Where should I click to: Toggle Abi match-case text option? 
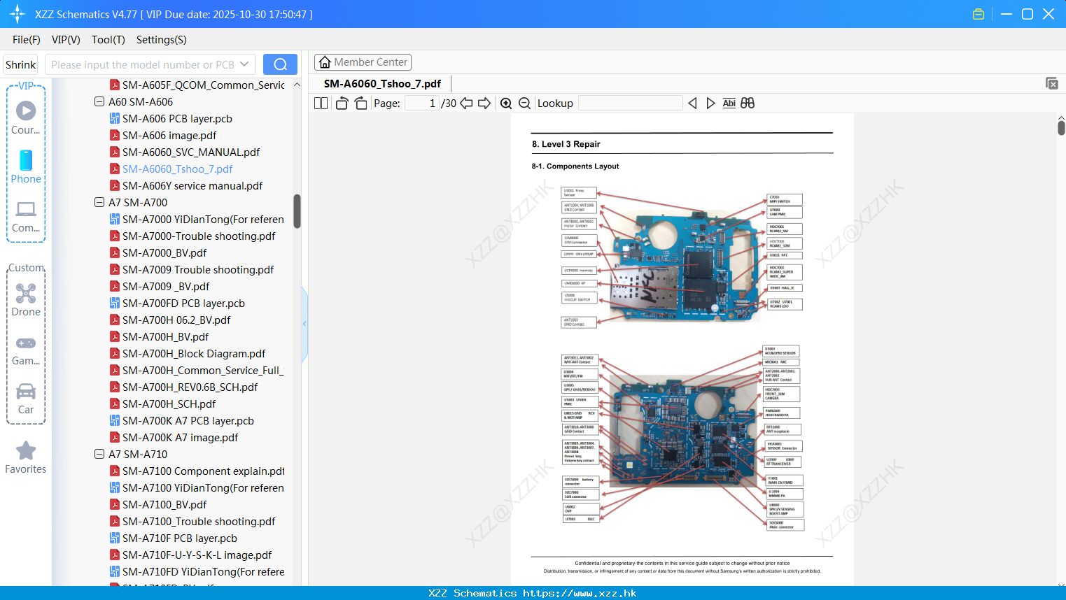point(729,103)
